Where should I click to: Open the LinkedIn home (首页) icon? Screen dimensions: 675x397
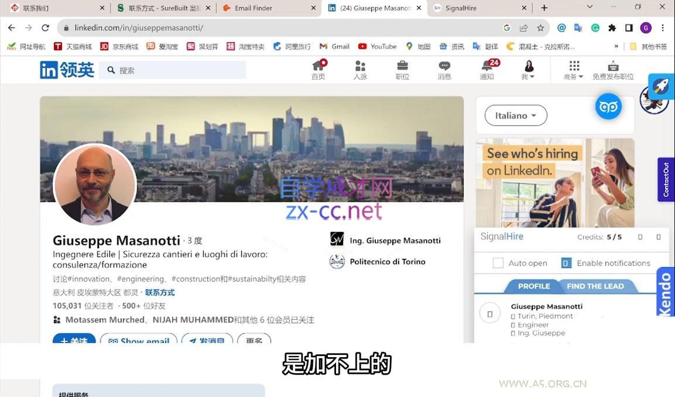point(318,66)
